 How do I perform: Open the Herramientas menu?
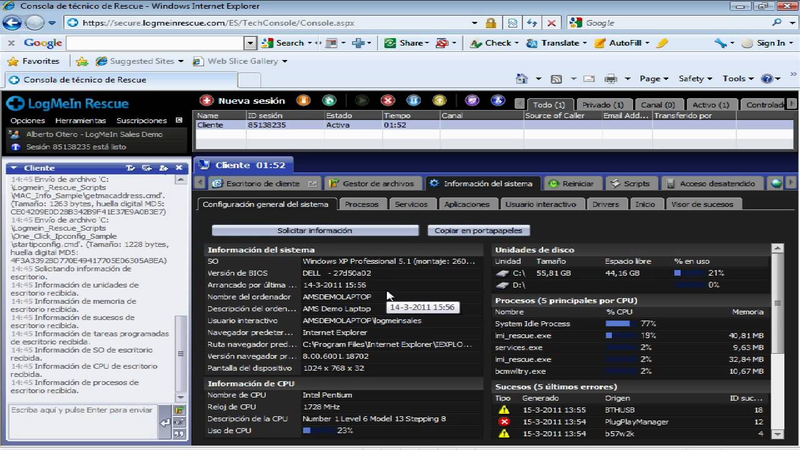click(81, 121)
